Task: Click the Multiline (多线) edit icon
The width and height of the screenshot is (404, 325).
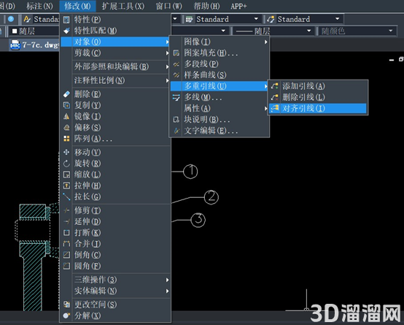Action: [x=176, y=98]
